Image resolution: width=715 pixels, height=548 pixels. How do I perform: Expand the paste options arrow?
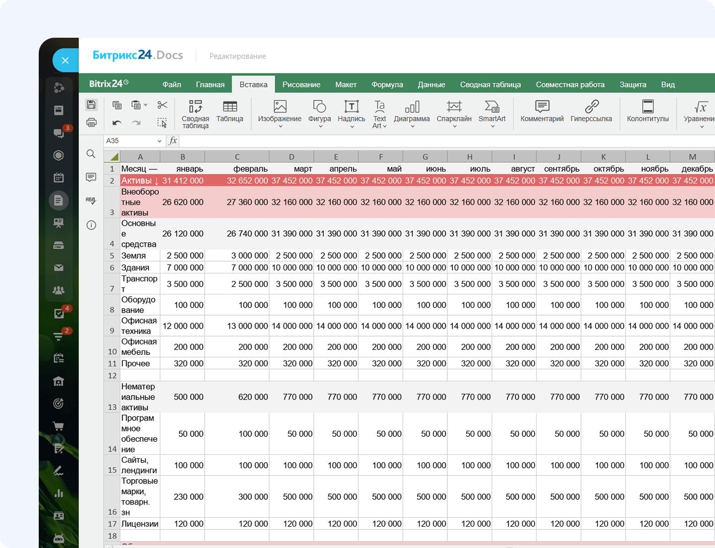145,105
